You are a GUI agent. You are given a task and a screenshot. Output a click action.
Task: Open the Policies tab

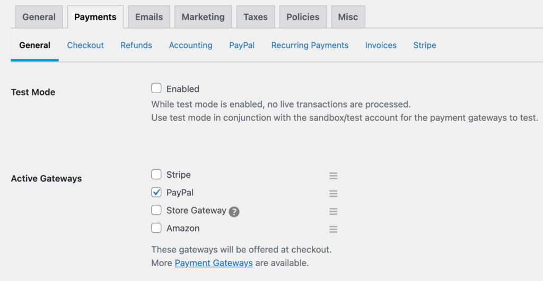coord(303,17)
